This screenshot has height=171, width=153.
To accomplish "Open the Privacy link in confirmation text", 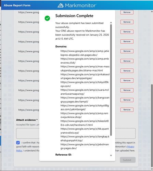I will point(131,147).
